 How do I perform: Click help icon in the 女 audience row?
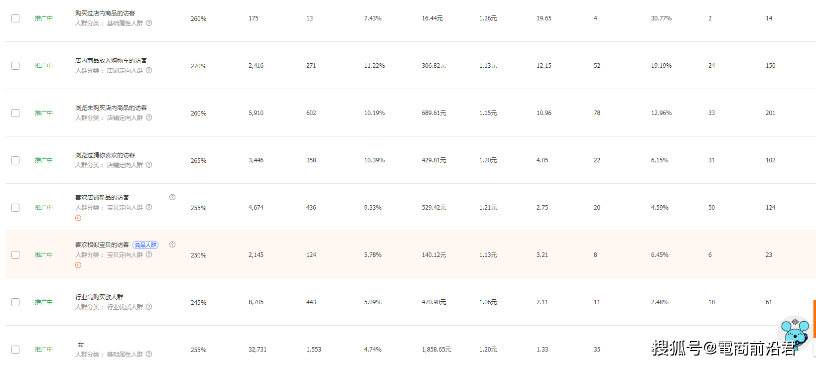point(149,354)
